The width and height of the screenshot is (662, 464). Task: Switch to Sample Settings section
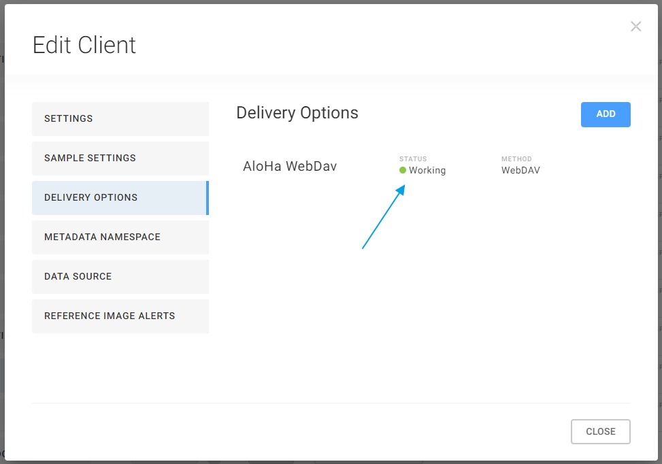(120, 159)
